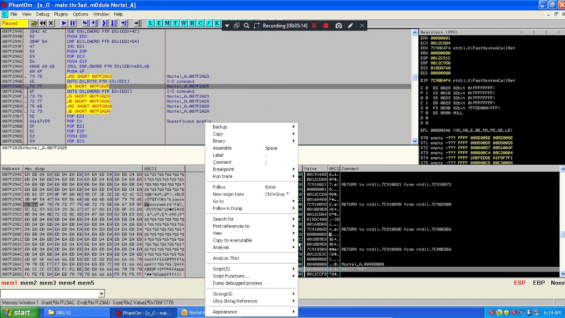
Task: Click stack pane vertical scrollbar
Action: [562, 221]
